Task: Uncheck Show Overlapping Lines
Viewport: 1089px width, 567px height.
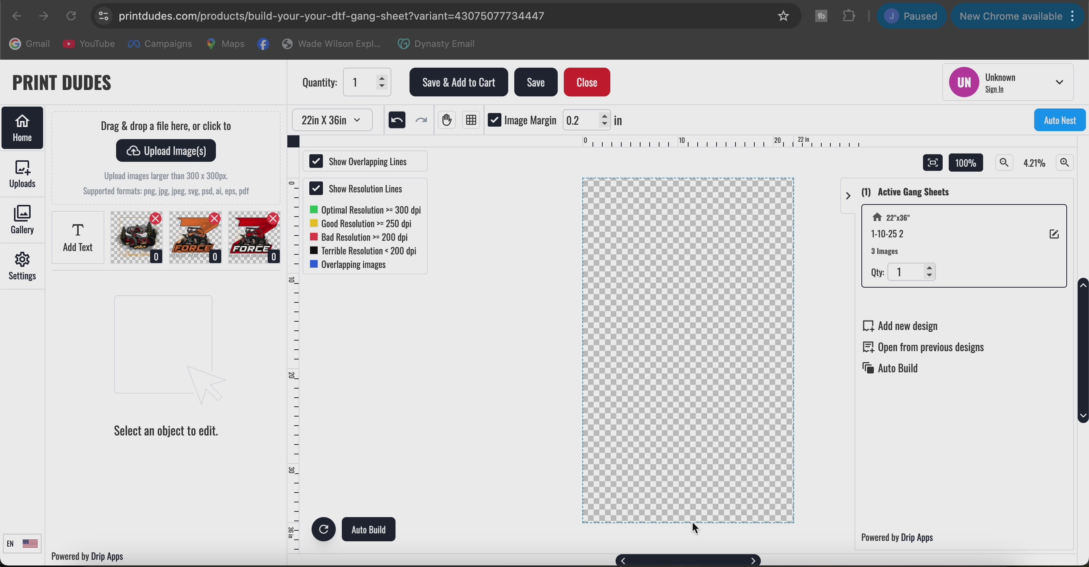Action: pos(316,162)
